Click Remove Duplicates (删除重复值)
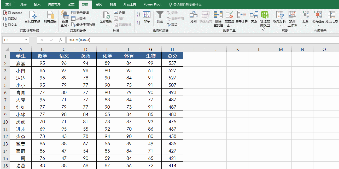The height and width of the screenshot is (169, 339). click(x=218, y=17)
